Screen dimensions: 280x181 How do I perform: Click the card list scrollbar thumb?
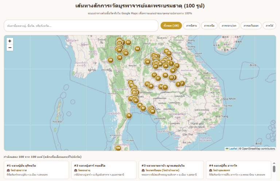pos(274,169)
